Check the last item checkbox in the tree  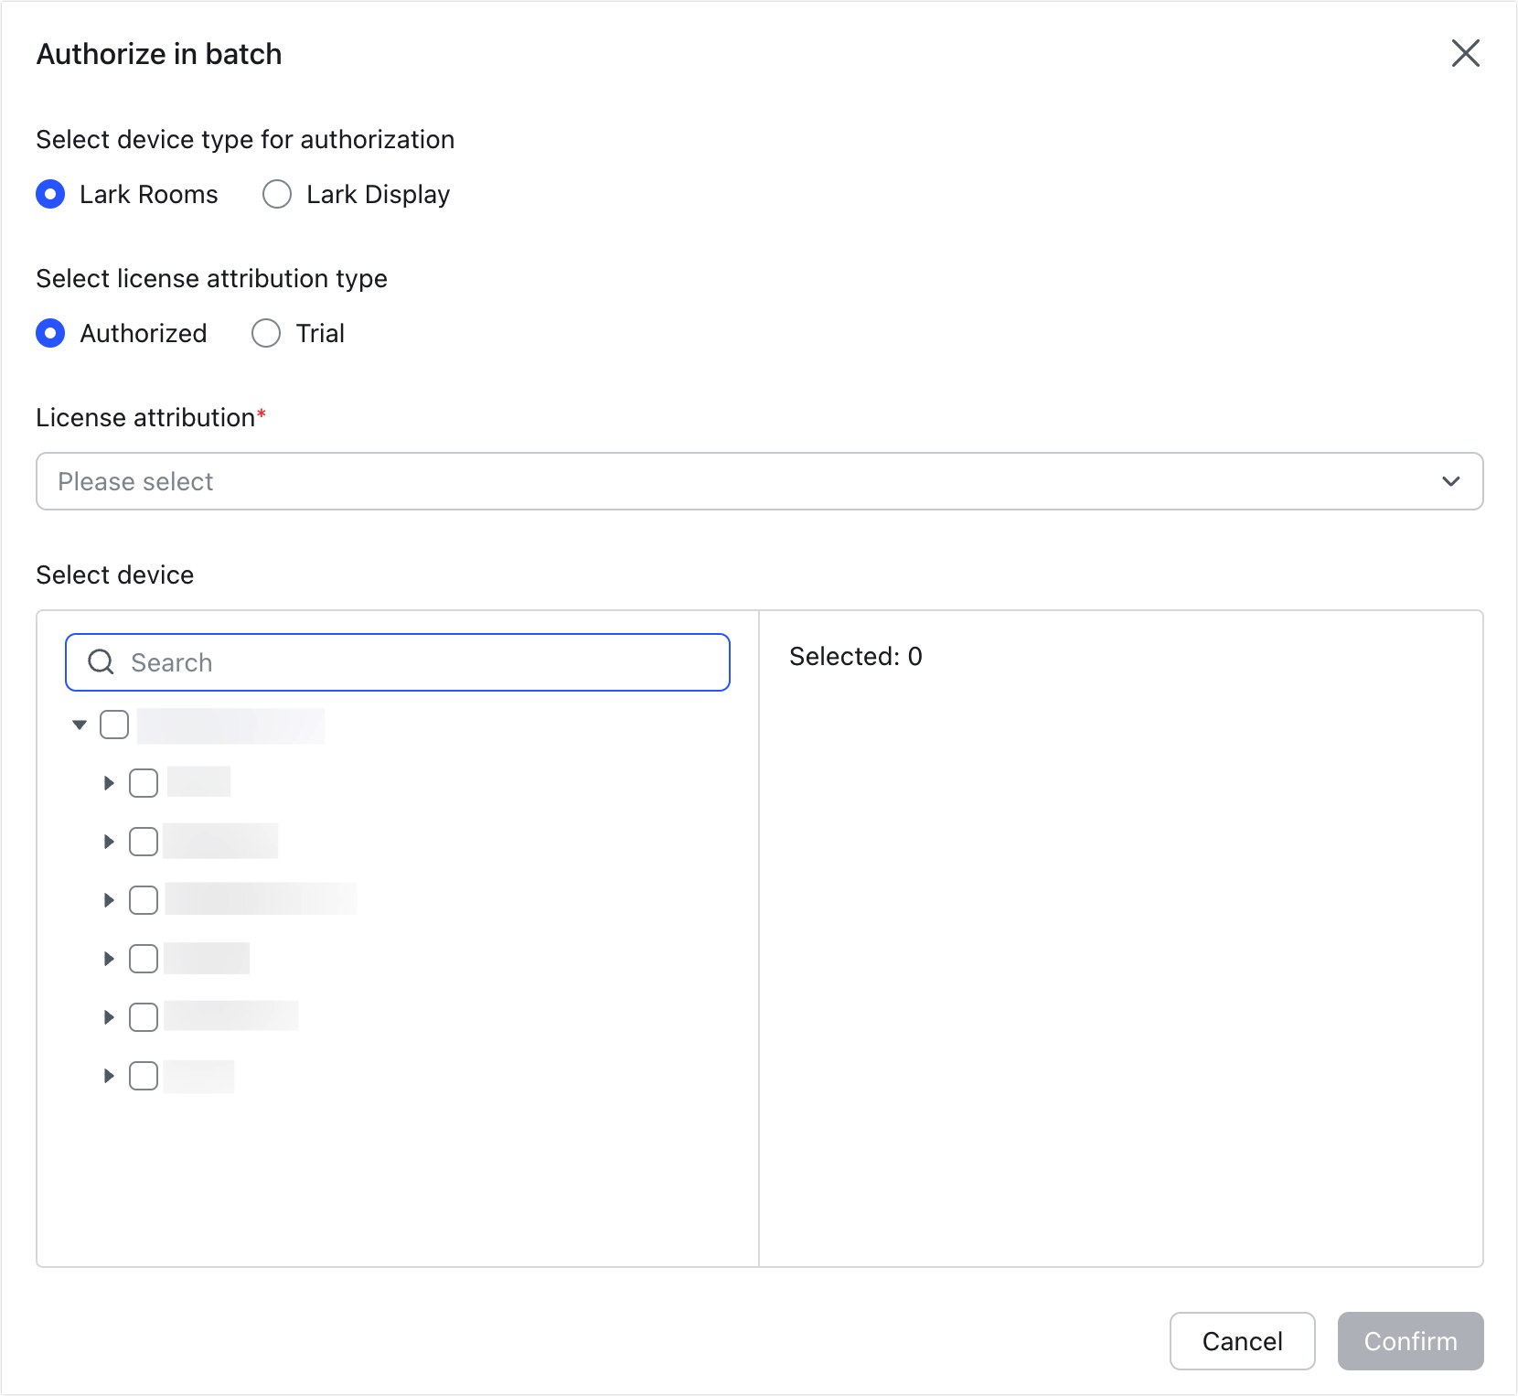click(144, 1076)
